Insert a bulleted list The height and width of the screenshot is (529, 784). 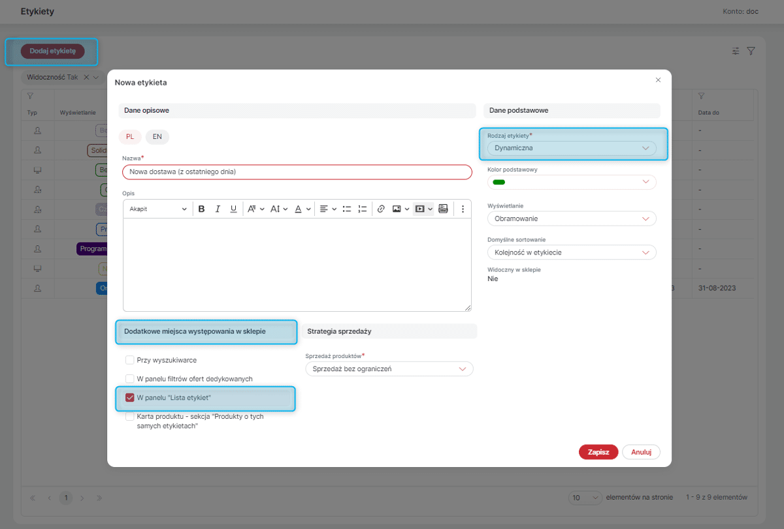(x=347, y=209)
